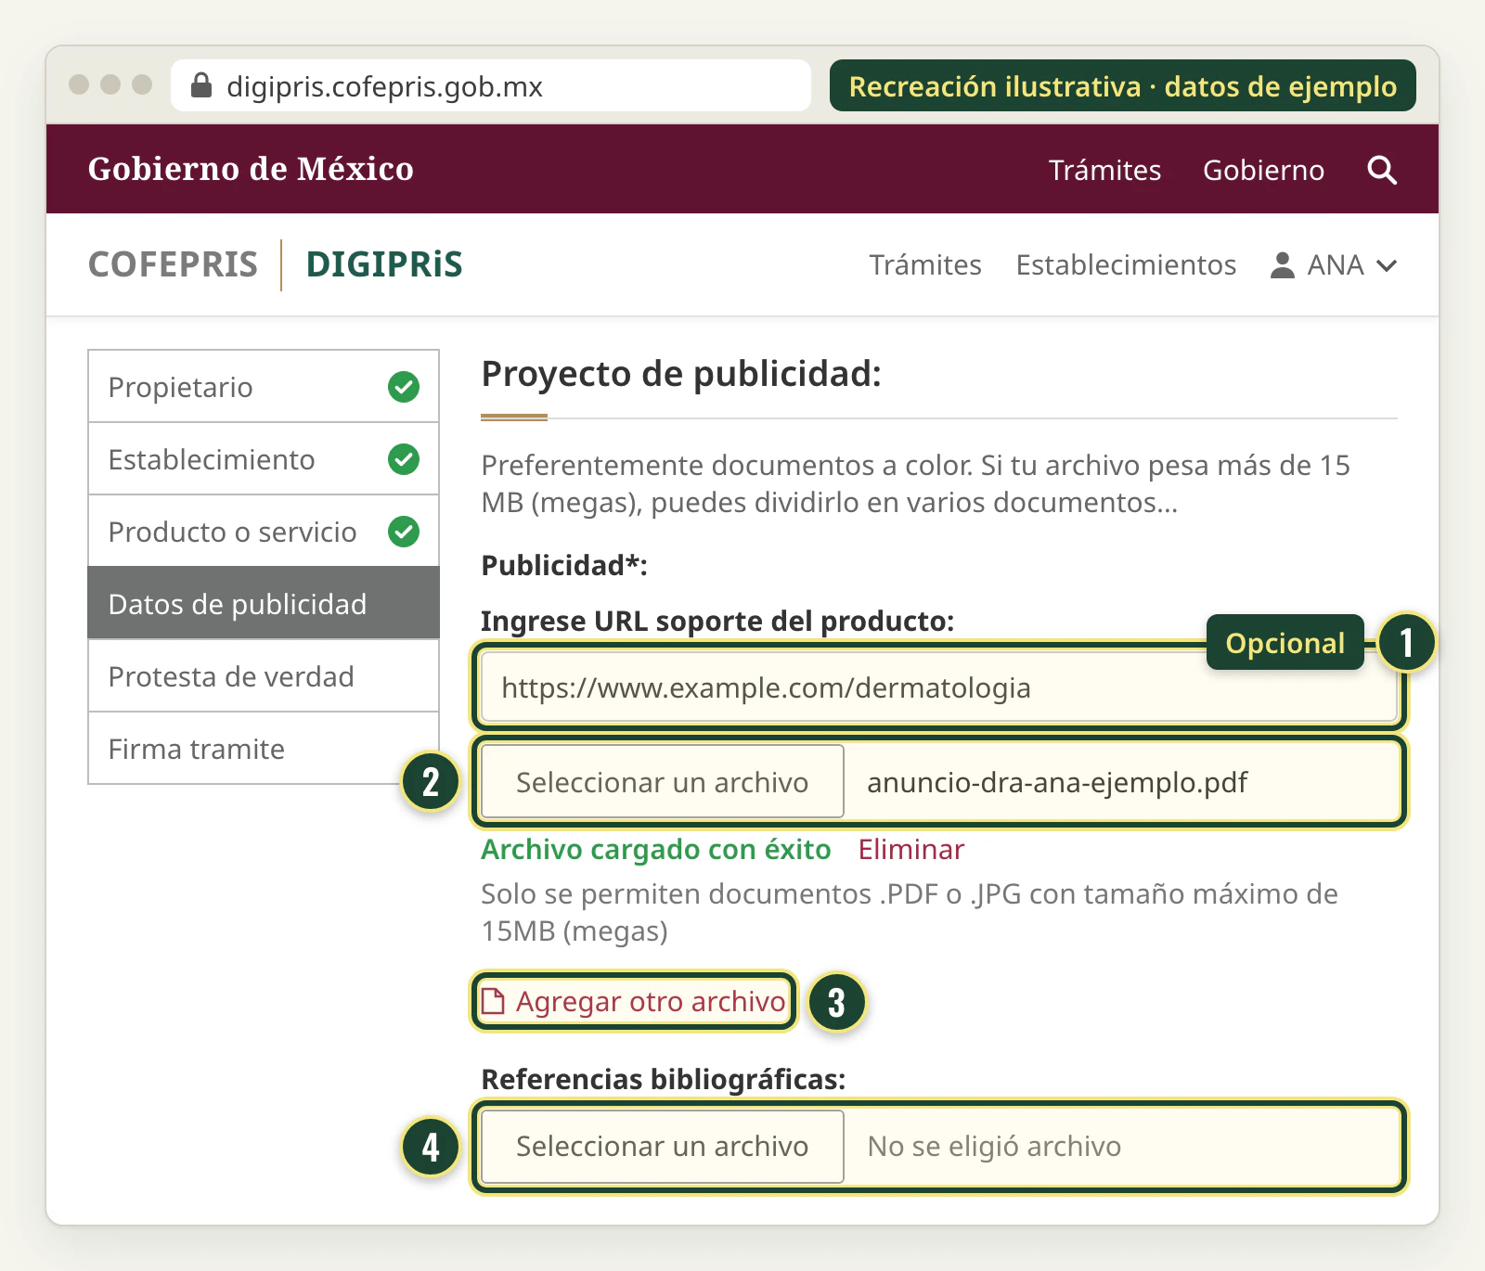Click the Gobierno de México logo text
This screenshot has height=1271, width=1485.
pos(251,169)
